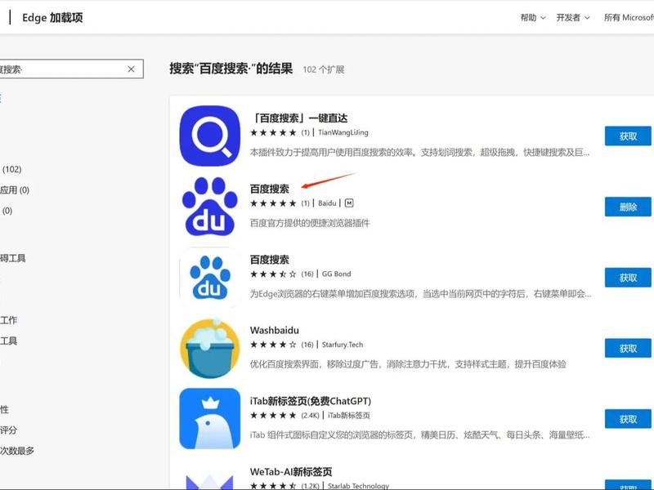Clear the search box with X icon
This screenshot has width=654, height=490.
[131, 69]
